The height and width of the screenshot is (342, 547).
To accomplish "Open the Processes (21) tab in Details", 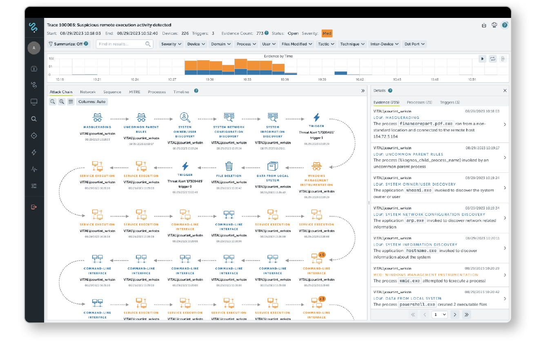I will (419, 102).
